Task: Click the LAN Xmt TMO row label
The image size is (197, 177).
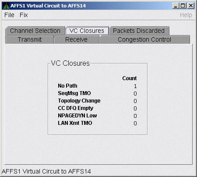Action: tap(75, 123)
